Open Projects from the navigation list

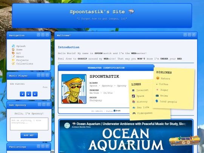pos(22,60)
